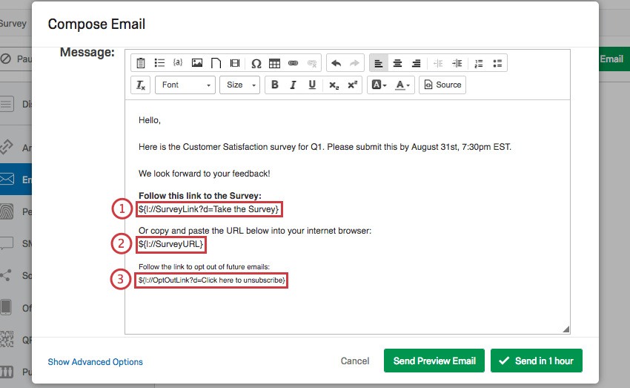
Task: Click the SurveyURL piped text line
Action: [170, 244]
